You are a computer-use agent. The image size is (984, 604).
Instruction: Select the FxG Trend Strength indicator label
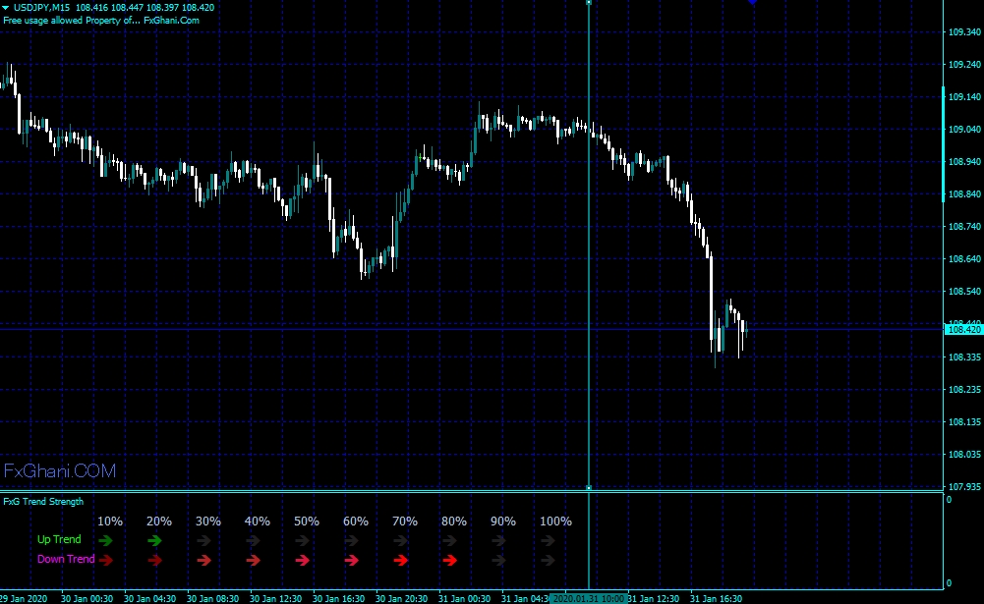click(43, 502)
